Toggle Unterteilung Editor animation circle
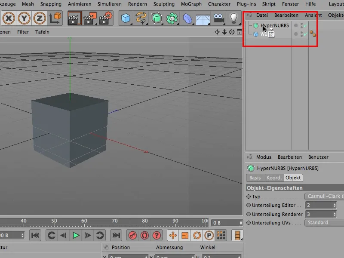Image resolution: width=344 pixels, height=258 pixels. tap(249, 205)
